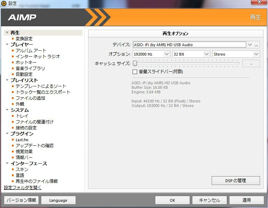Select トラック一覧のエクスポート in the tree
268x208 pixels.
pyautogui.click(x=43, y=92)
